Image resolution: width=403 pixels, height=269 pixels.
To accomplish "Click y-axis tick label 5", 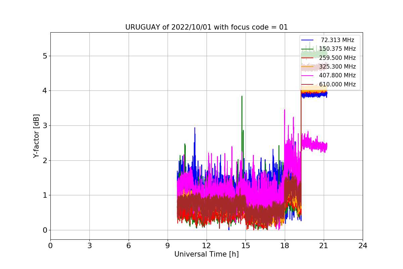I will [45, 56].
